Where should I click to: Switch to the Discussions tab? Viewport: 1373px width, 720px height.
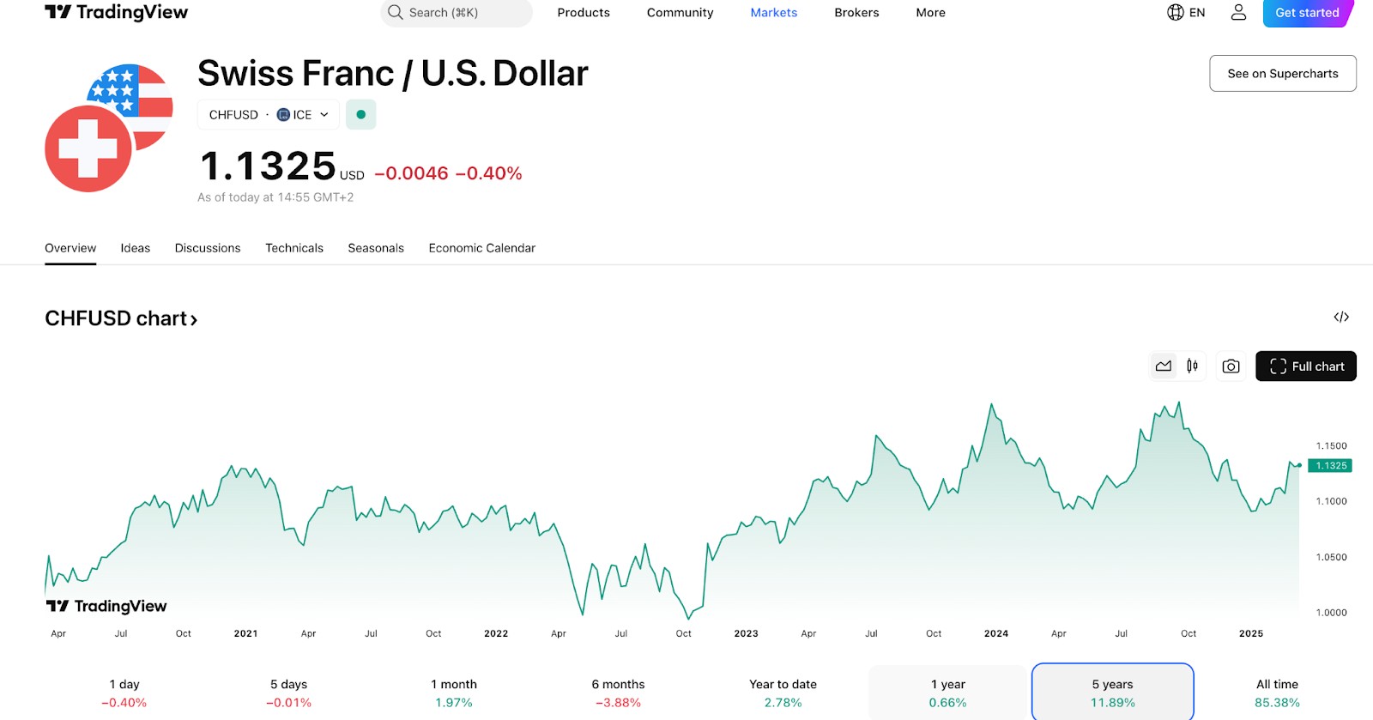[208, 248]
